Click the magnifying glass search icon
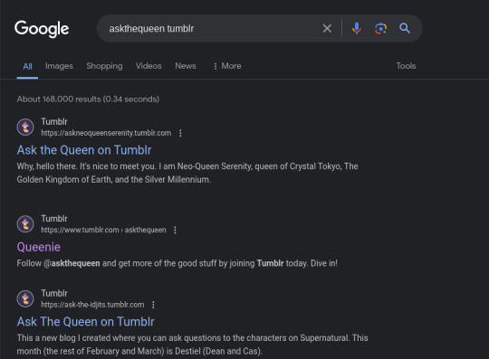This screenshot has width=489, height=359. point(405,28)
